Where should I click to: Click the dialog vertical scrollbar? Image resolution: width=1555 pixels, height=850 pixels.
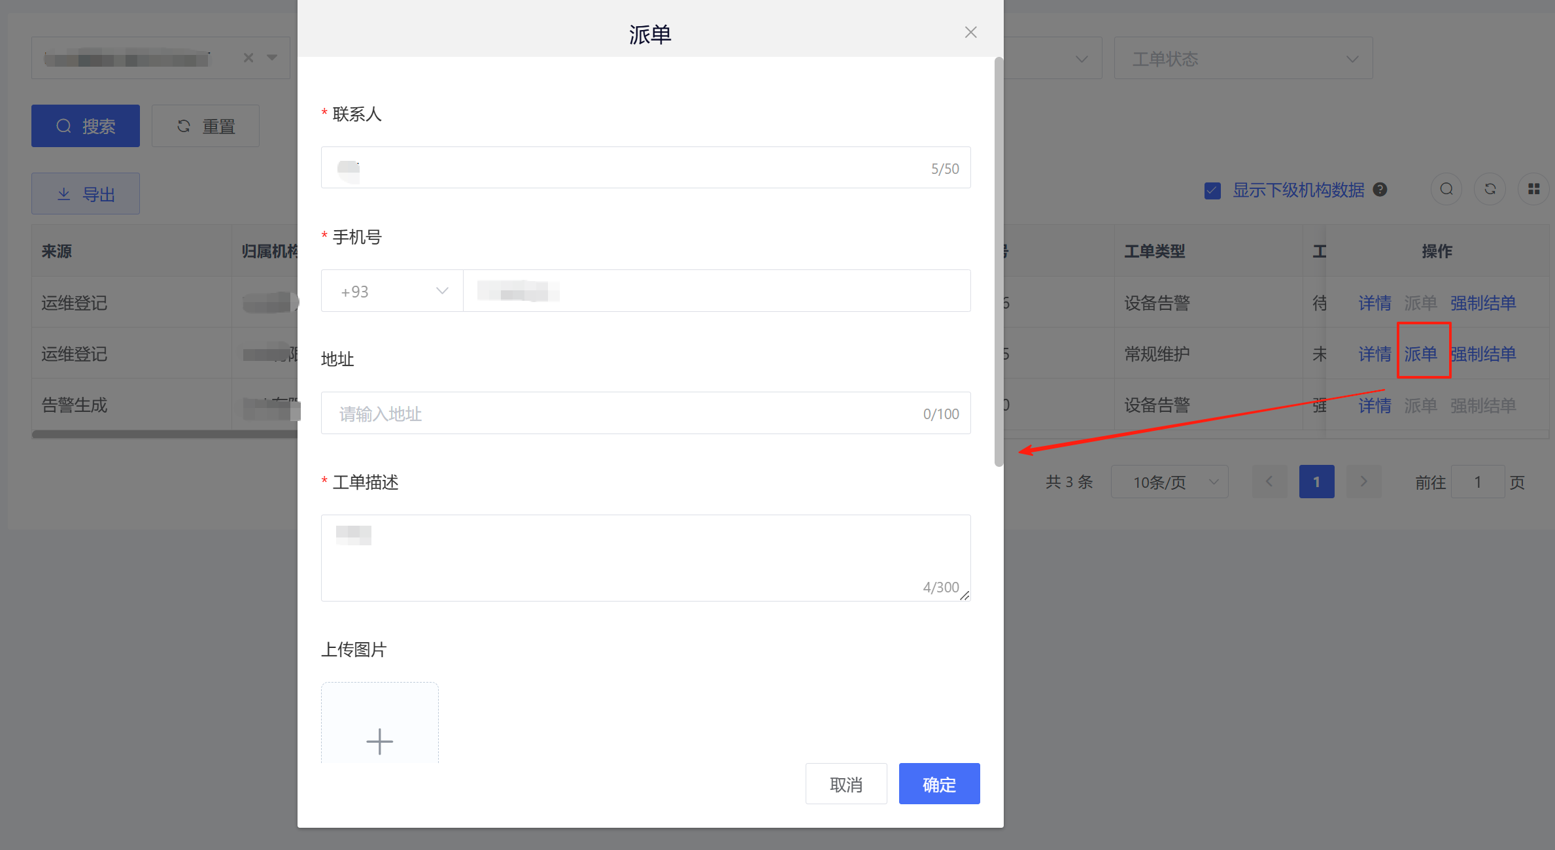(x=999, y=262)
